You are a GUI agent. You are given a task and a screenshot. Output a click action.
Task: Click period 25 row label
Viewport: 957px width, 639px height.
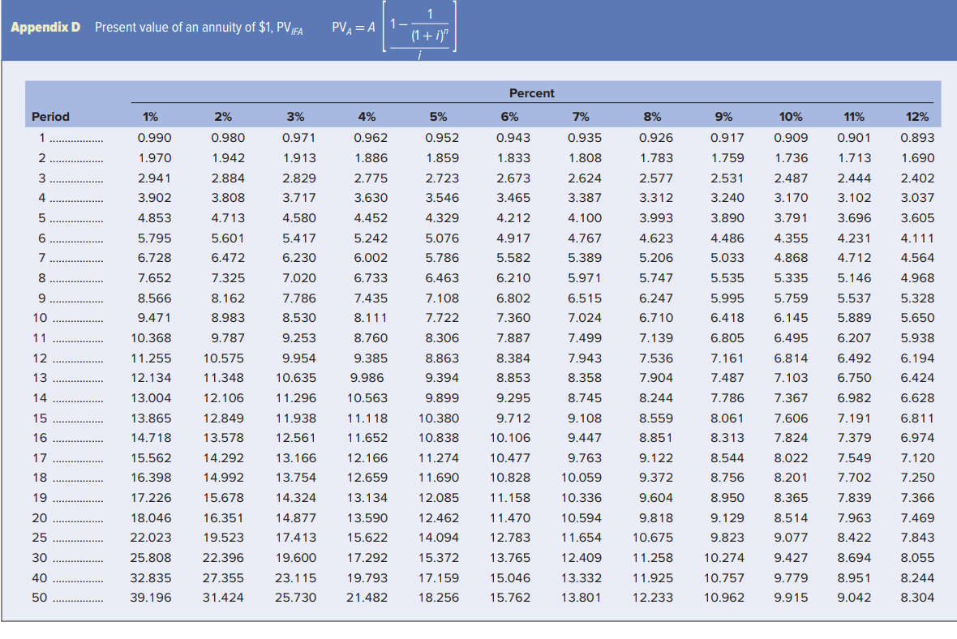(40, 538)
